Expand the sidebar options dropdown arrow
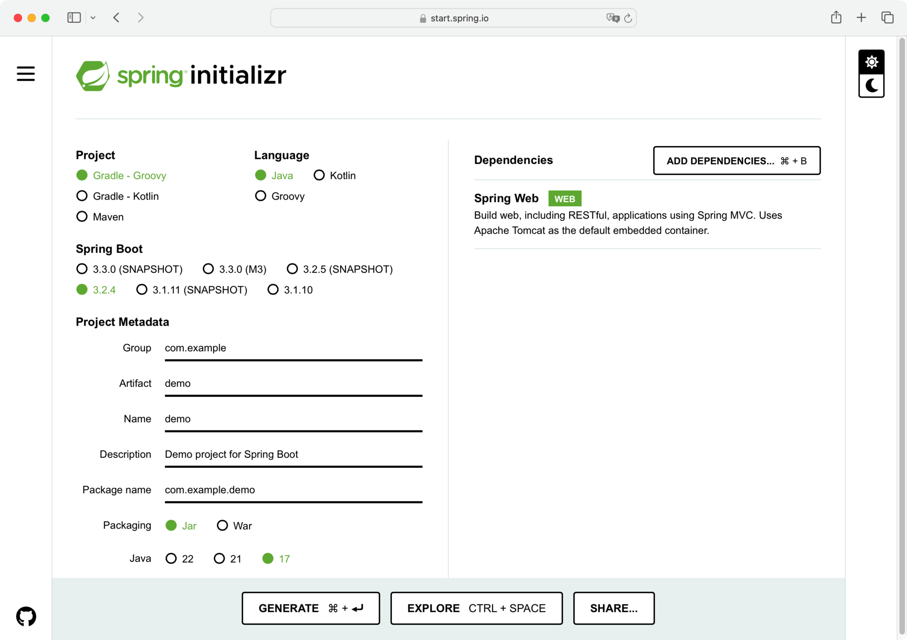The height and width of the screenshot is (640, 907). pyautogui.click(x=93, y=18)
